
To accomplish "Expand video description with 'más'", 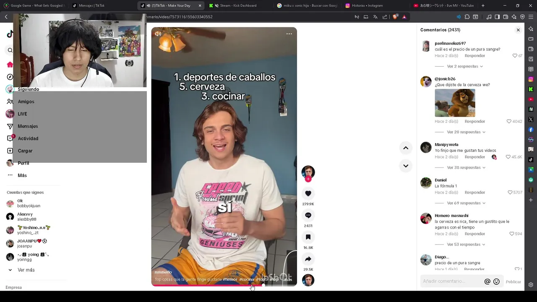I will [288, 279].
